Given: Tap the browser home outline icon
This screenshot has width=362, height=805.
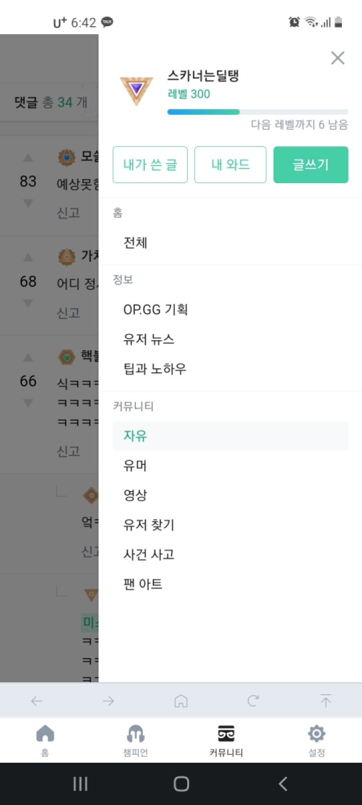Looking at the screenshot, I should click(181, 700).
